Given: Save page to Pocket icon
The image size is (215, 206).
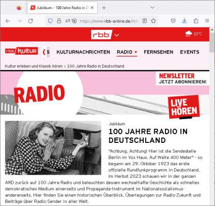Looking at the screenshot, I should pyautogui.click(x=173, y=21).
